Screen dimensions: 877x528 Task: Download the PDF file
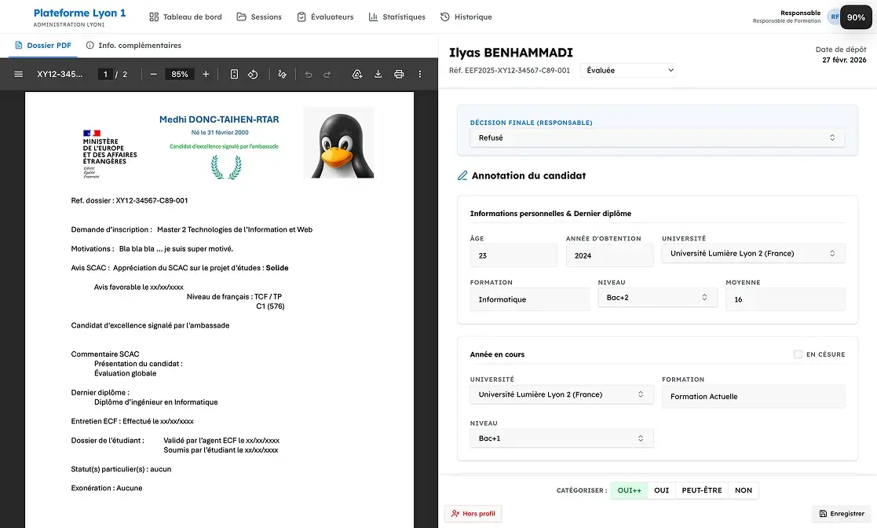pos(378,74)
